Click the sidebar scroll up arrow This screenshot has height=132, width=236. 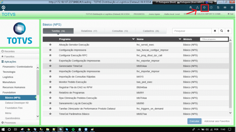tap(38, 68)
